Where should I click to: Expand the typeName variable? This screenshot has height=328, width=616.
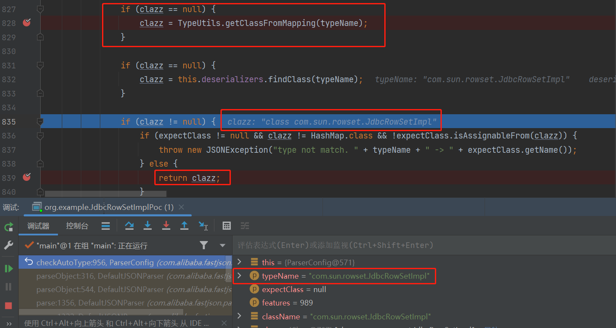coord(239,276)
